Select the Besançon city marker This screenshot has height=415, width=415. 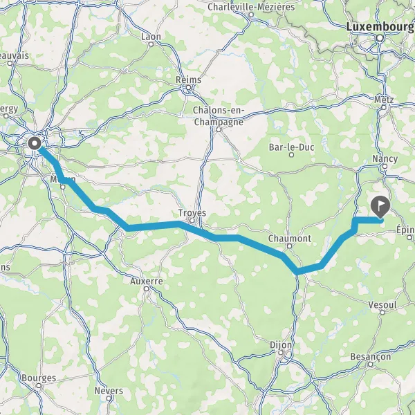tap(371, 365)
